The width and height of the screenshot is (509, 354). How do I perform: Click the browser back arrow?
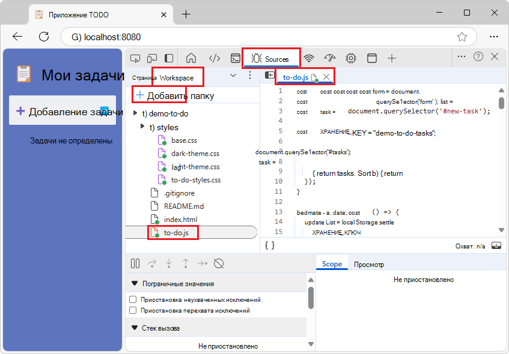17,37
